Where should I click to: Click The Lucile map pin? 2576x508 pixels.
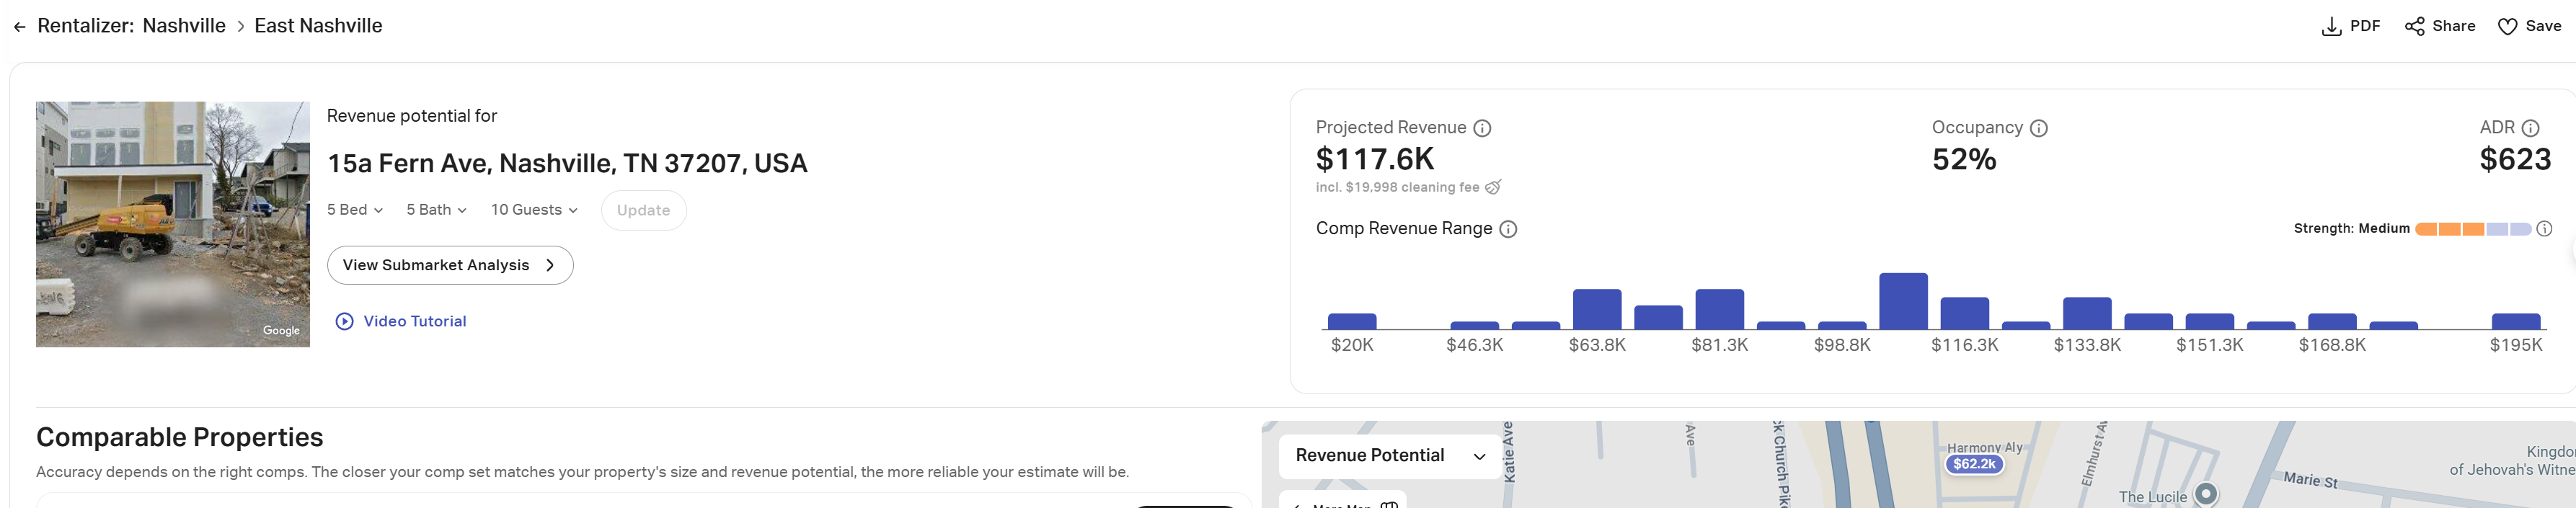[x=2206, y=493]
